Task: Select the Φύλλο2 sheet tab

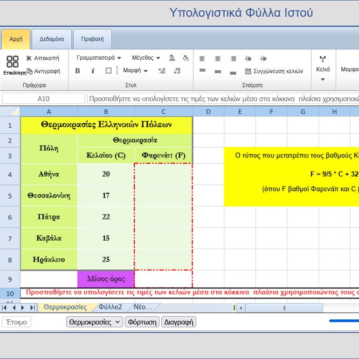Action: (x=110, y=307)
